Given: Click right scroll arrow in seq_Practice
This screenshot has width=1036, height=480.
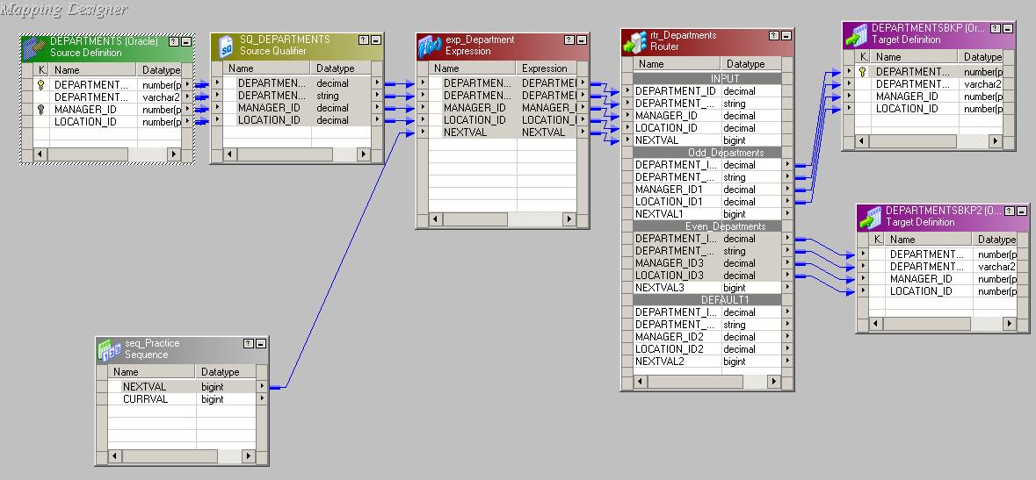Looking at the screenshot, I should pos(249,455).
